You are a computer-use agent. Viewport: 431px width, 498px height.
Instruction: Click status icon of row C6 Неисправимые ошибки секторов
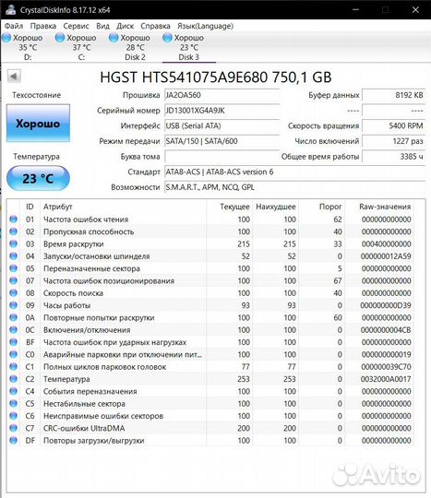[13, 416]
